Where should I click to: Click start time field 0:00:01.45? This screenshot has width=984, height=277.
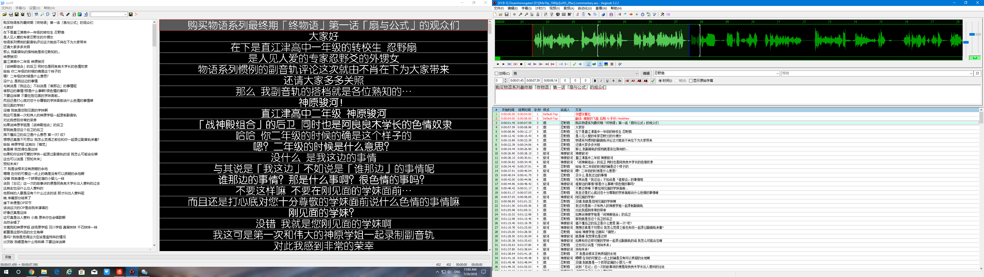517,81
